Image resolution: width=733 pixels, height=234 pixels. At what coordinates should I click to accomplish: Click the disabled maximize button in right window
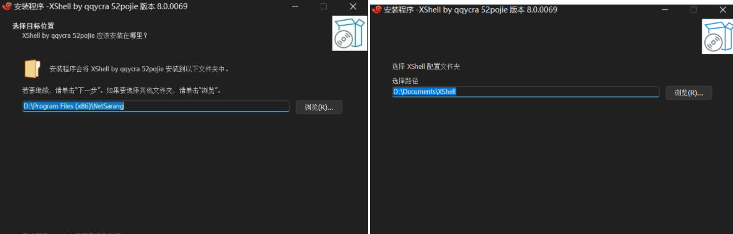[x=693, y=9]
